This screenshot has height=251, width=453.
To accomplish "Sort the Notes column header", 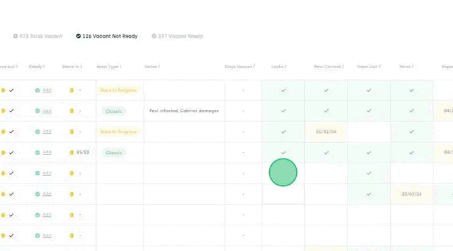I will 152,67.
